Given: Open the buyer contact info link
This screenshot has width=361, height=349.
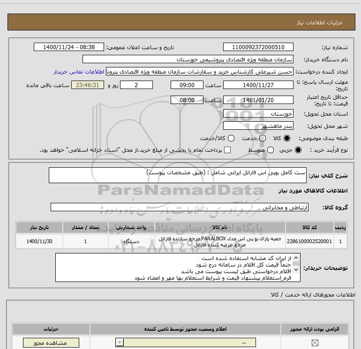Looking at the screenshot, I should tap(79, 72).
